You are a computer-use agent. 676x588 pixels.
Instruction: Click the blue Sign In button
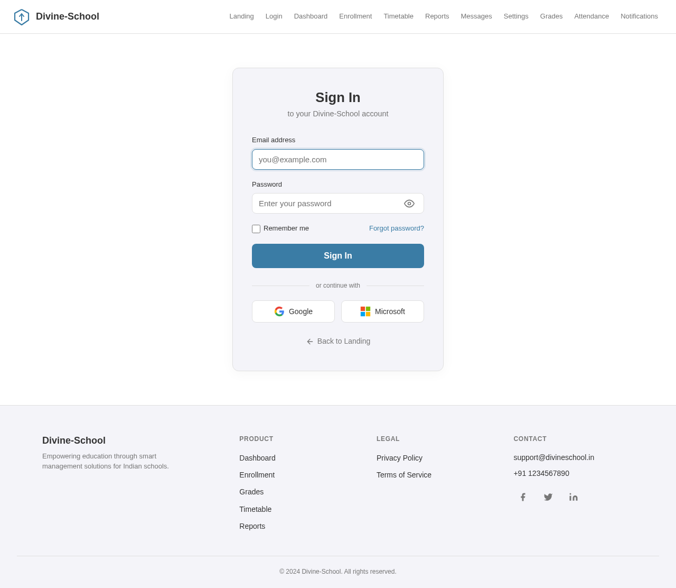338,256
